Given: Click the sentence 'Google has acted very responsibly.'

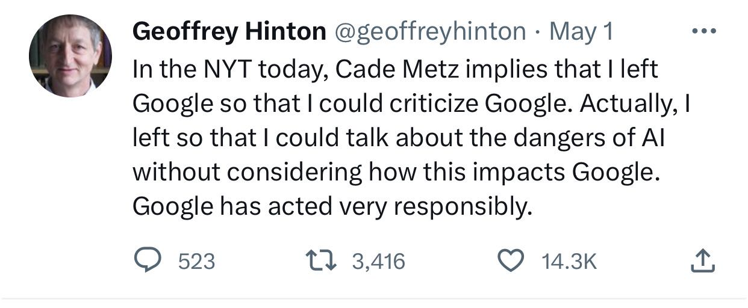Looking at the screenshot, I should click(x=332, y=206).
